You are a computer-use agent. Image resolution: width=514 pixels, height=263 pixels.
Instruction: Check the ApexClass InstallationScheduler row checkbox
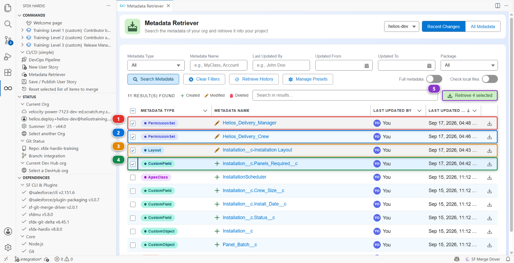tap(133, 177)
